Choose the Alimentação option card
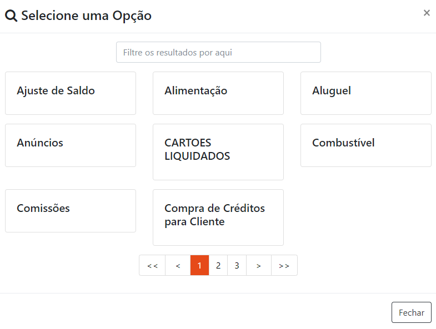This screenshot has width=436, height=329. tap(218, 93)
